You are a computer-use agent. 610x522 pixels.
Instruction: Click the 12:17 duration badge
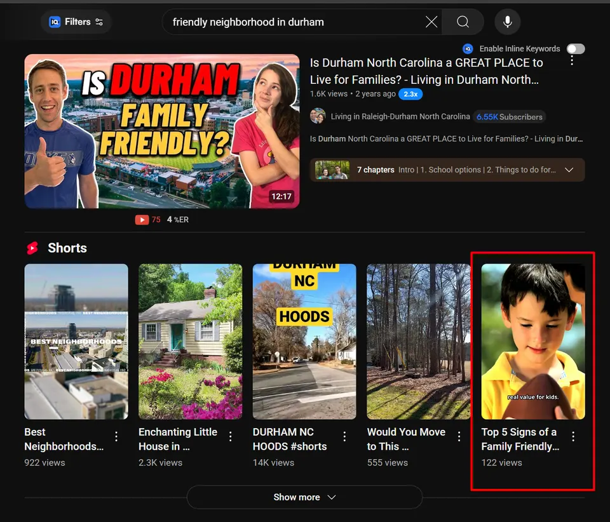coord(281,196)
